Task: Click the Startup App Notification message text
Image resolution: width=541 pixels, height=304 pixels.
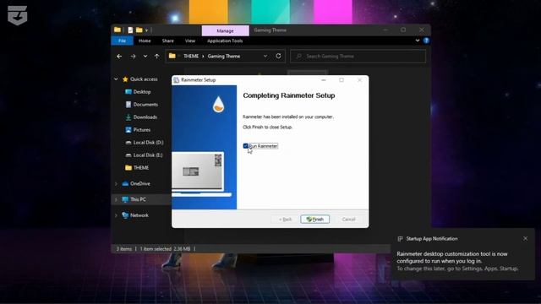Action: click(457, 261)
